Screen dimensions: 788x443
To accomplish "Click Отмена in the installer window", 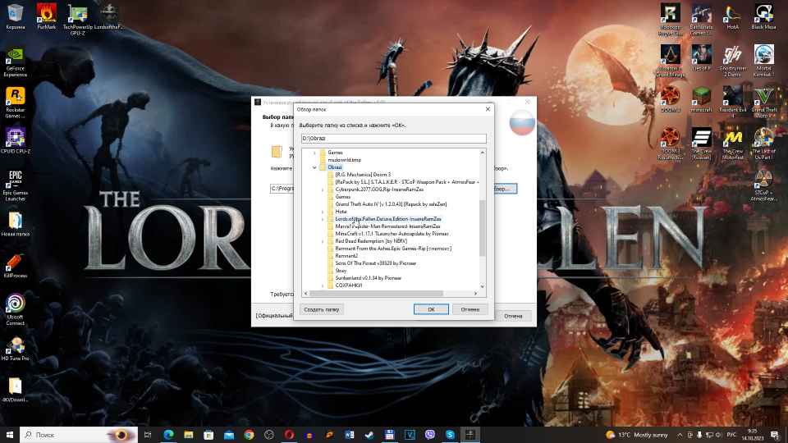I will 513,316.
